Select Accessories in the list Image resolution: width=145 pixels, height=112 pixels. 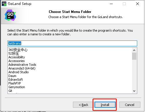coord(16,61)
